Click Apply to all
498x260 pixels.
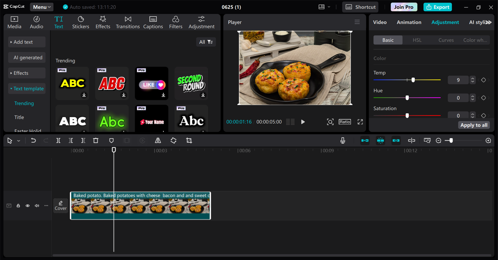[474, 125]
